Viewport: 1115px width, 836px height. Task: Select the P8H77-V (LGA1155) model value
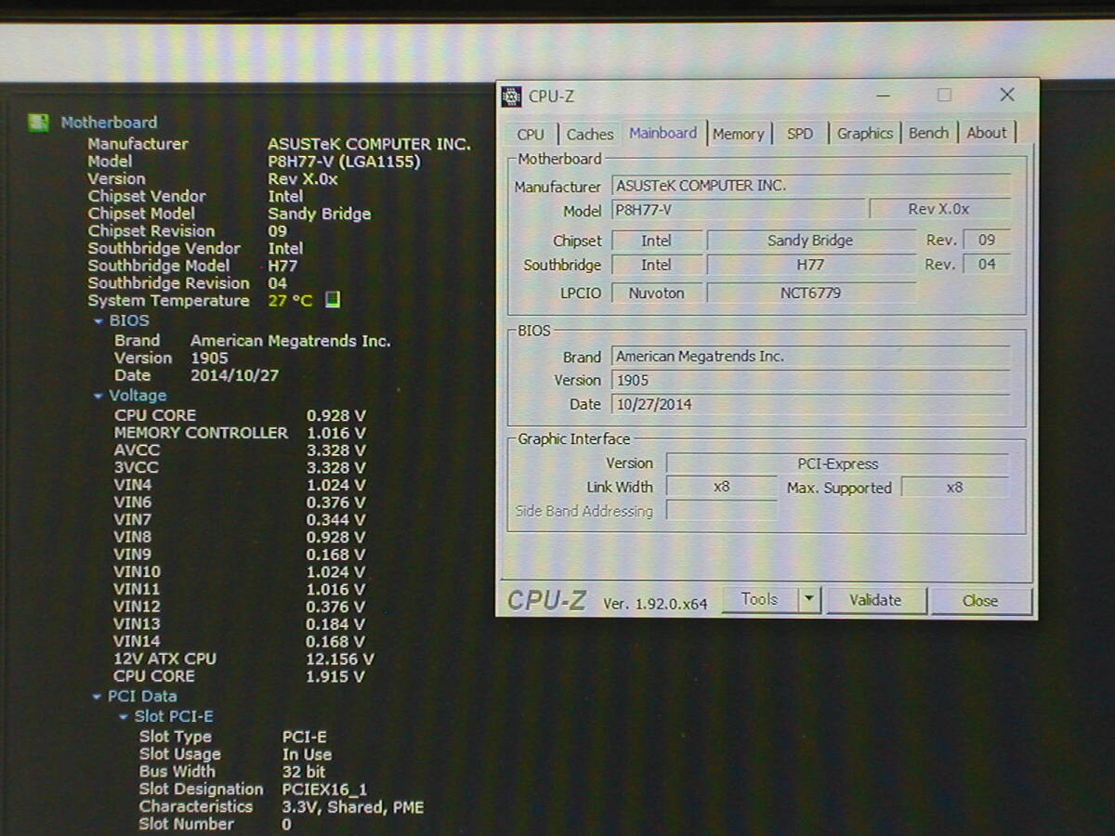[344, 162]
